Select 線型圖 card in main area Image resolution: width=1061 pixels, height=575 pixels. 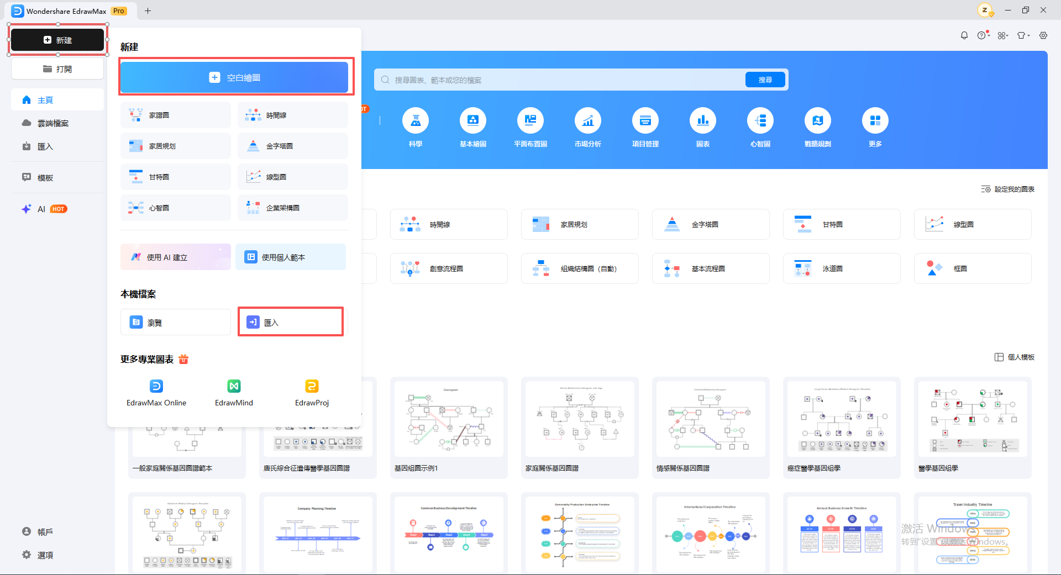pos(973,224)
